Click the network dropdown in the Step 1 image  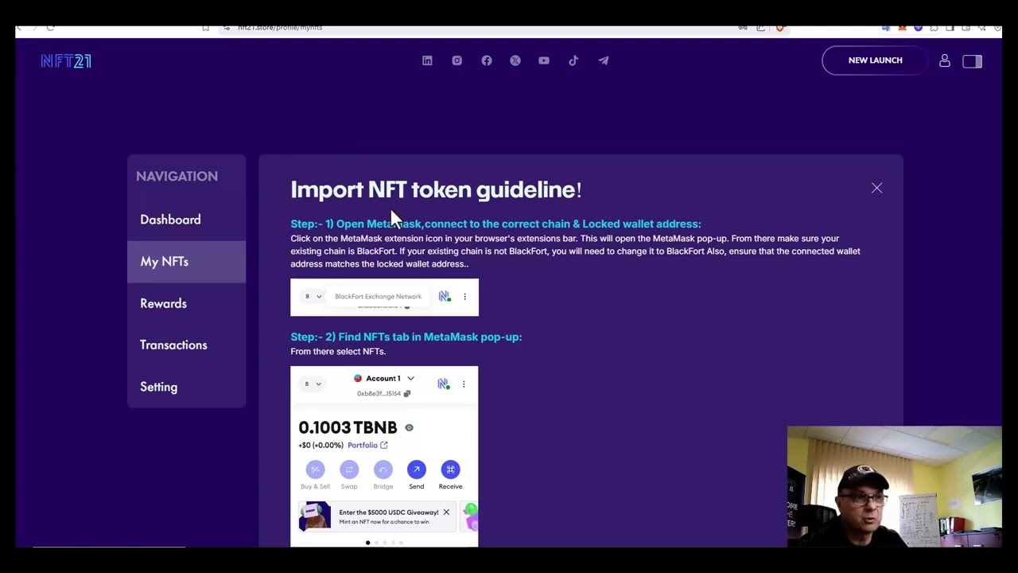[x=313, y=296]
